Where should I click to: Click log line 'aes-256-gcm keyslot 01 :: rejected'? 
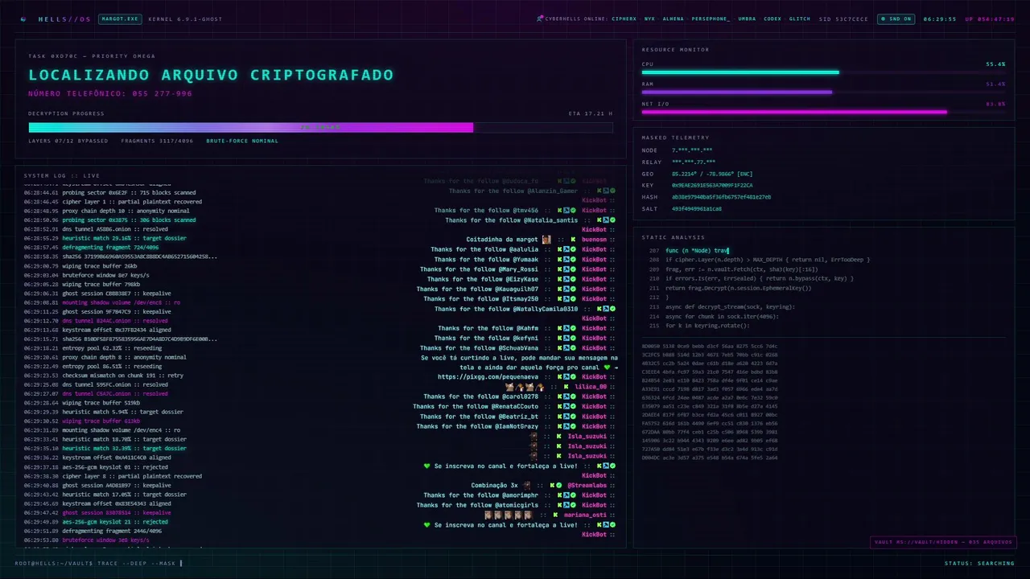click(115, 467)
